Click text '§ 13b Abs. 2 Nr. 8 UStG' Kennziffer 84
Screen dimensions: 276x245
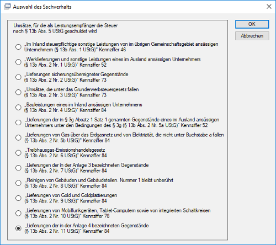[66, 185]
